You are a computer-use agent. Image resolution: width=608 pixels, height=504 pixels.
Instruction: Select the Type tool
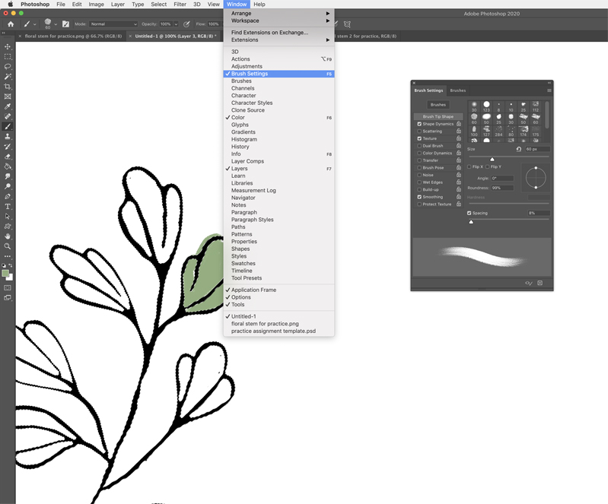pyautogui.click(x=8, y=207)
